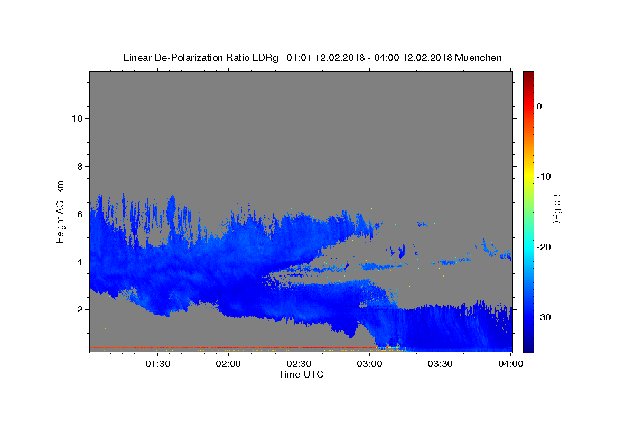Click the height tick label 2
Image resolution: width=634 pixels, height=423 pixels.
click(79, 309)
